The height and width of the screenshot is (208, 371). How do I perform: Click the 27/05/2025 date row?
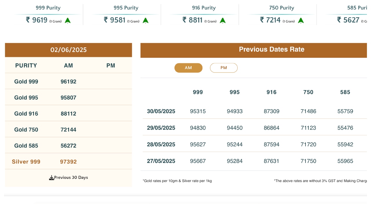pos(161,161)
